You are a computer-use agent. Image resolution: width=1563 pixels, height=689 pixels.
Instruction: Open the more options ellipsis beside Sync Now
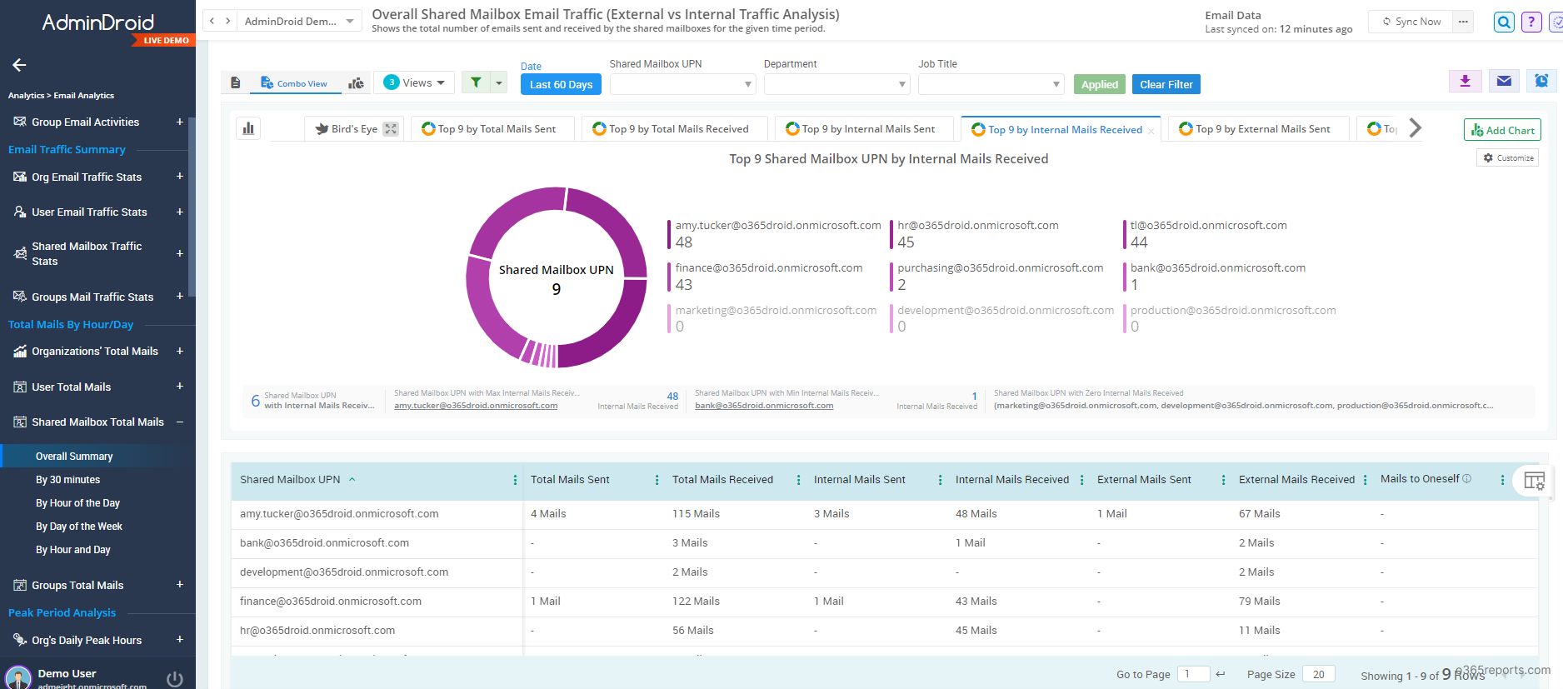(x=1463, y=22)
